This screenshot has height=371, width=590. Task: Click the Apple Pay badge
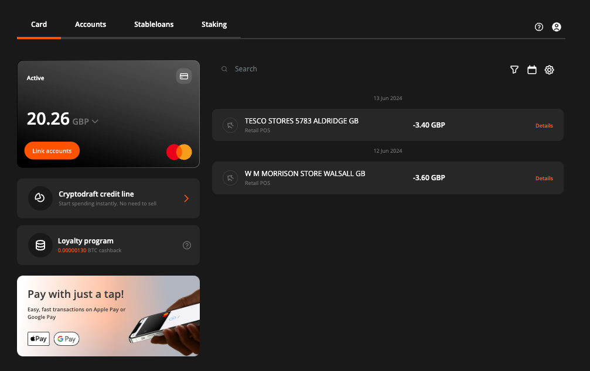click(x=38, y=338)
